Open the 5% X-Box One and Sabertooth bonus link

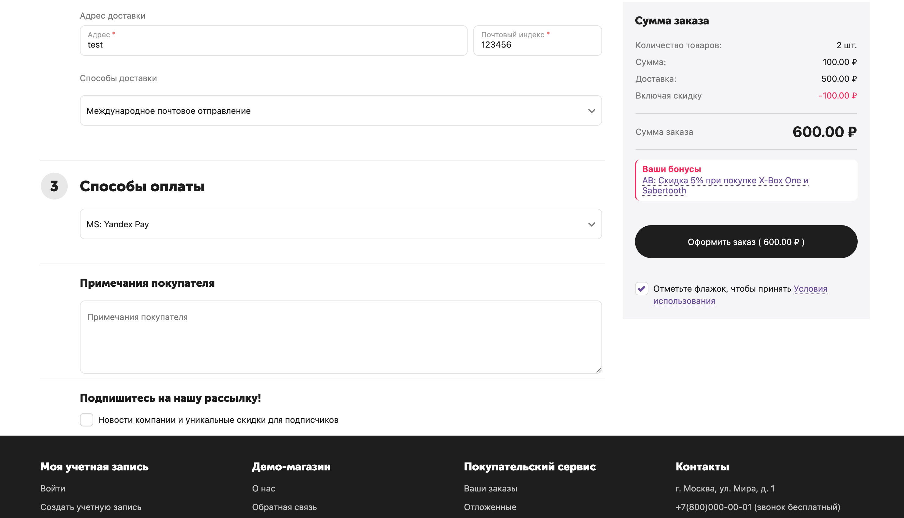725,185
